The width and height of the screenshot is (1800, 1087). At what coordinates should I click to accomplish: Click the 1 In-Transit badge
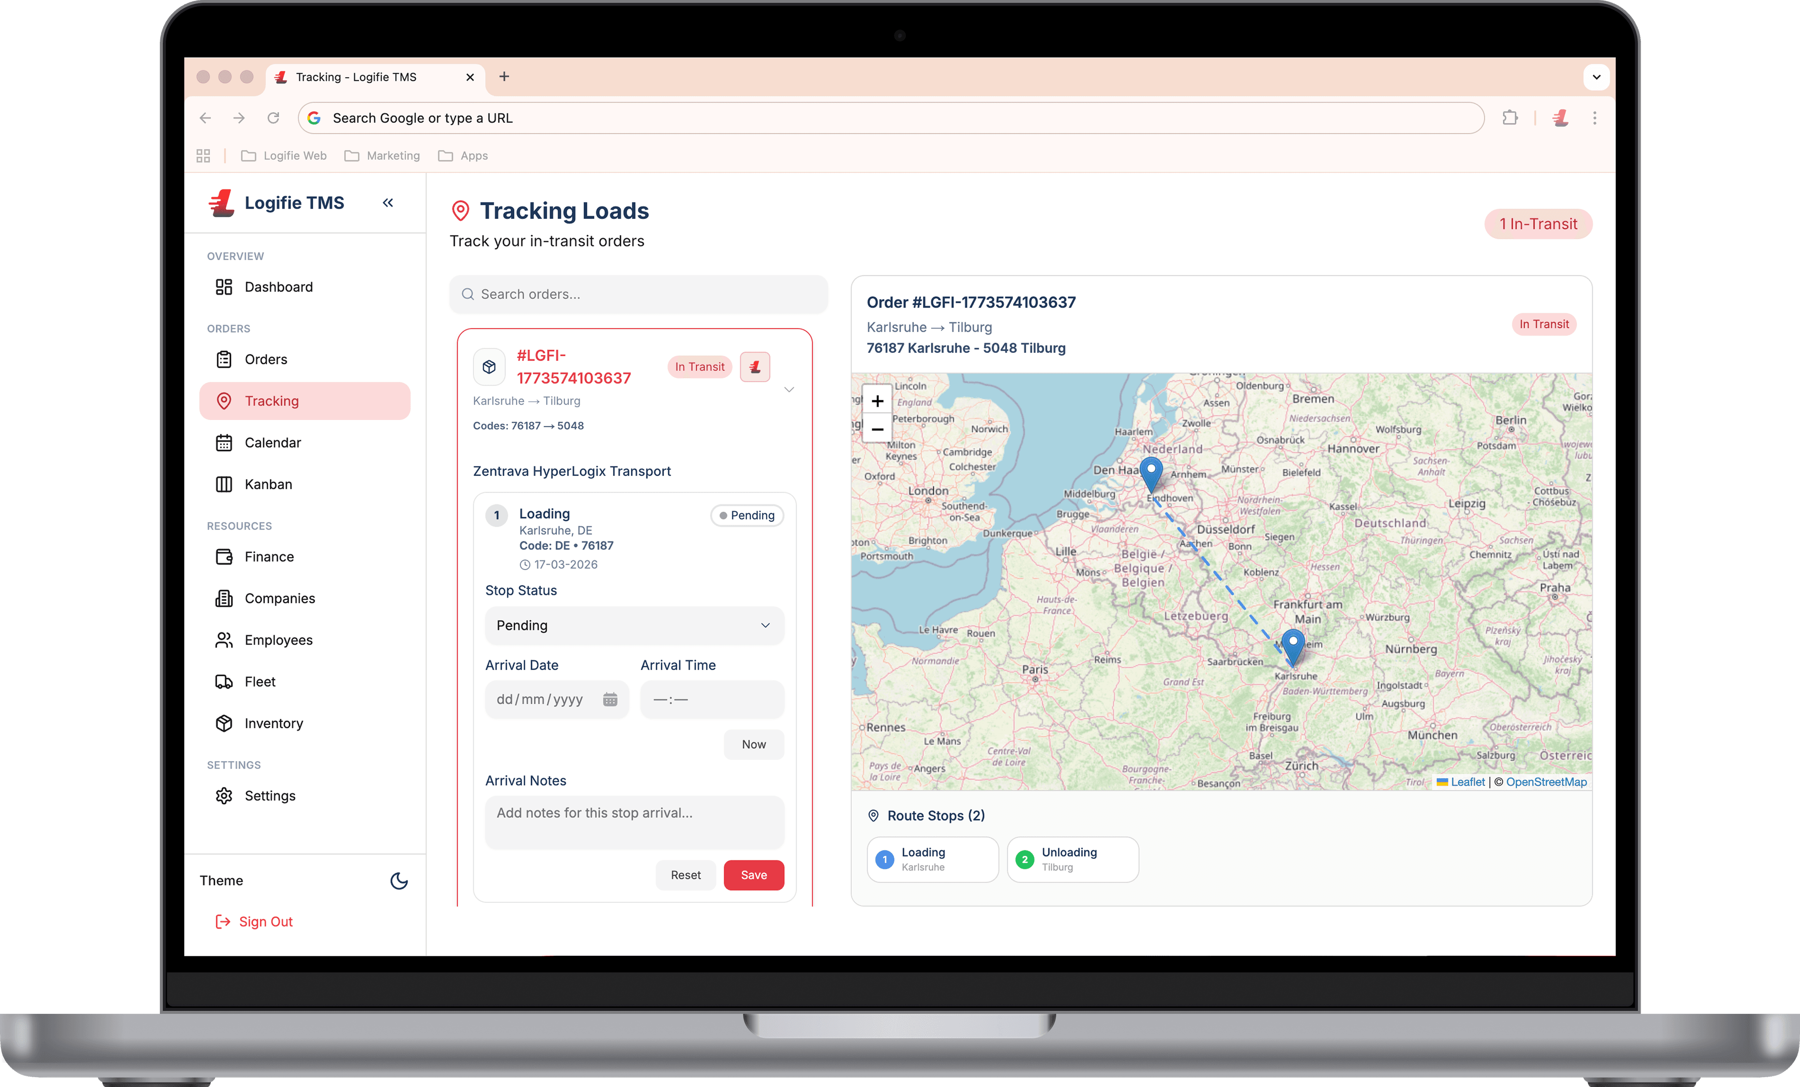pyautogui.click(x=1538, y=224)
